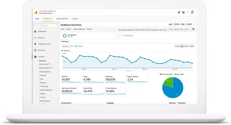This screenshot has width=231, height=125.
Task: Open the help question mark icon
Action: coord(183,12)
